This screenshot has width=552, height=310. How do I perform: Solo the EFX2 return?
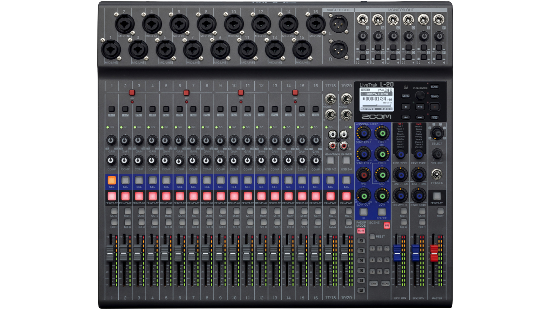point(422,222)
